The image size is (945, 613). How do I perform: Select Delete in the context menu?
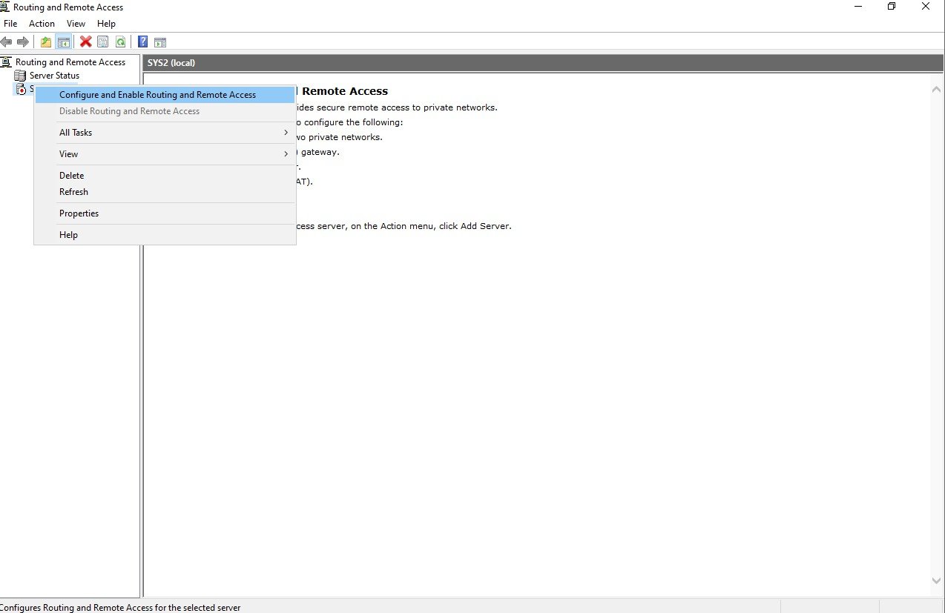[x=165, y=176]
